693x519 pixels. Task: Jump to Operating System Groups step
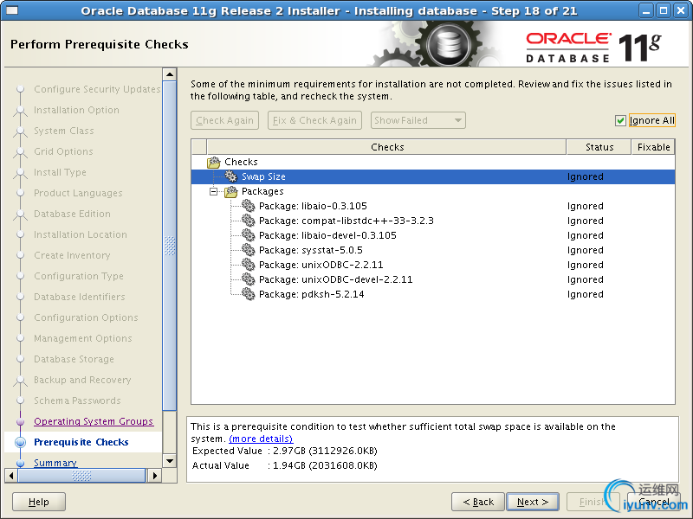(94, 421)
